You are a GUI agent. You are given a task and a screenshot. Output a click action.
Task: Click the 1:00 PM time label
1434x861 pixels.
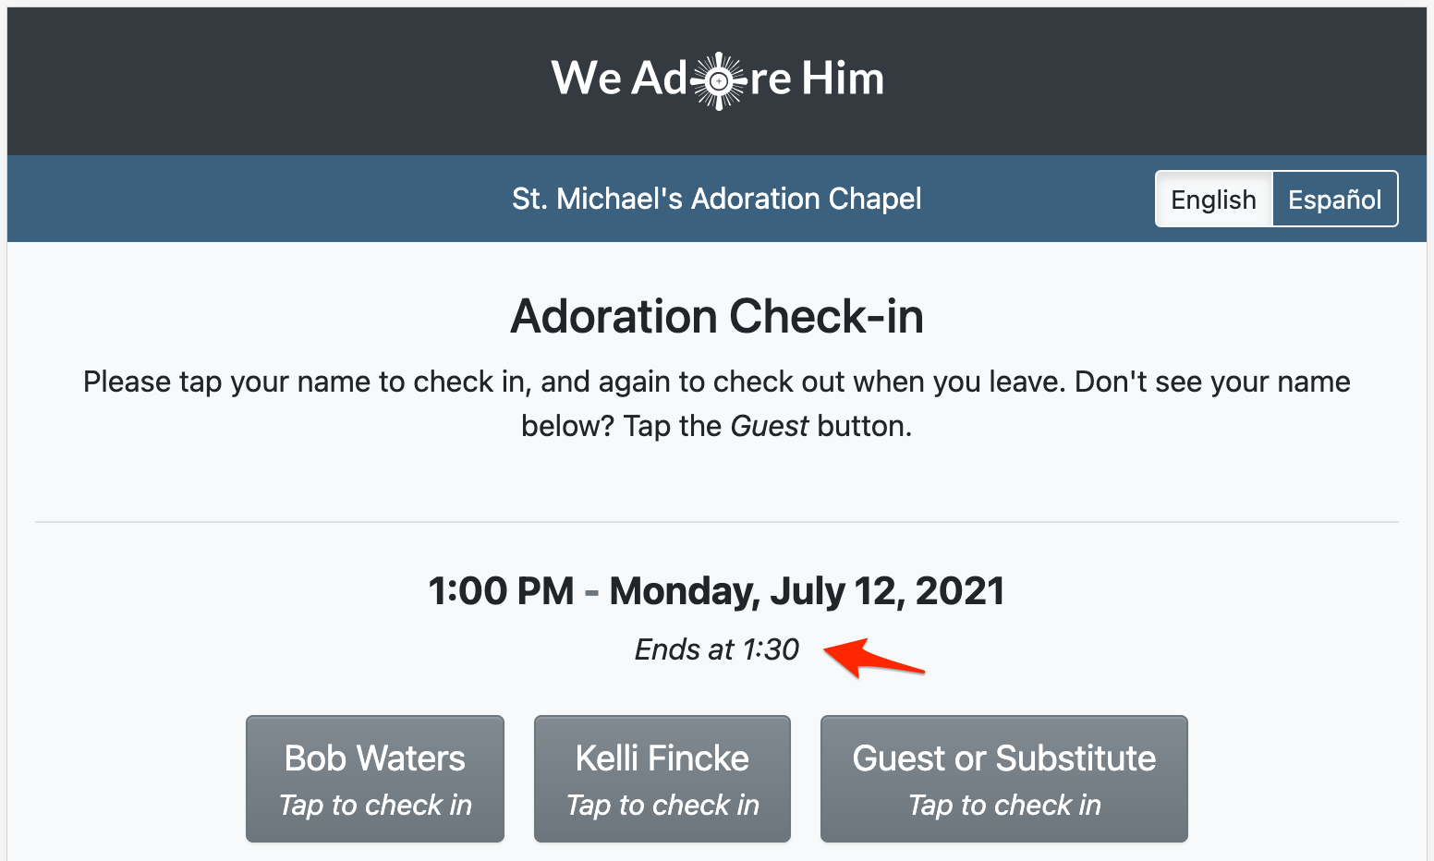(501, 591)
